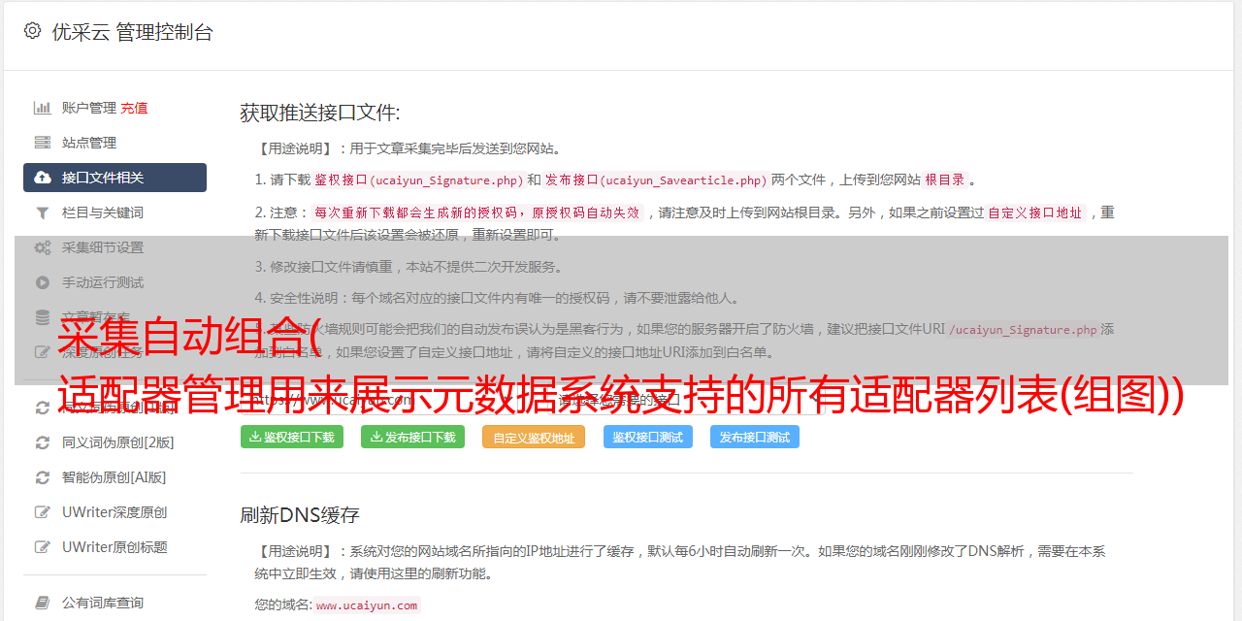Screen dimensions: 1242x621
Task: Open 智能伪原创[AI版] via its refresh icon
Action: click(x=43, y=477)
